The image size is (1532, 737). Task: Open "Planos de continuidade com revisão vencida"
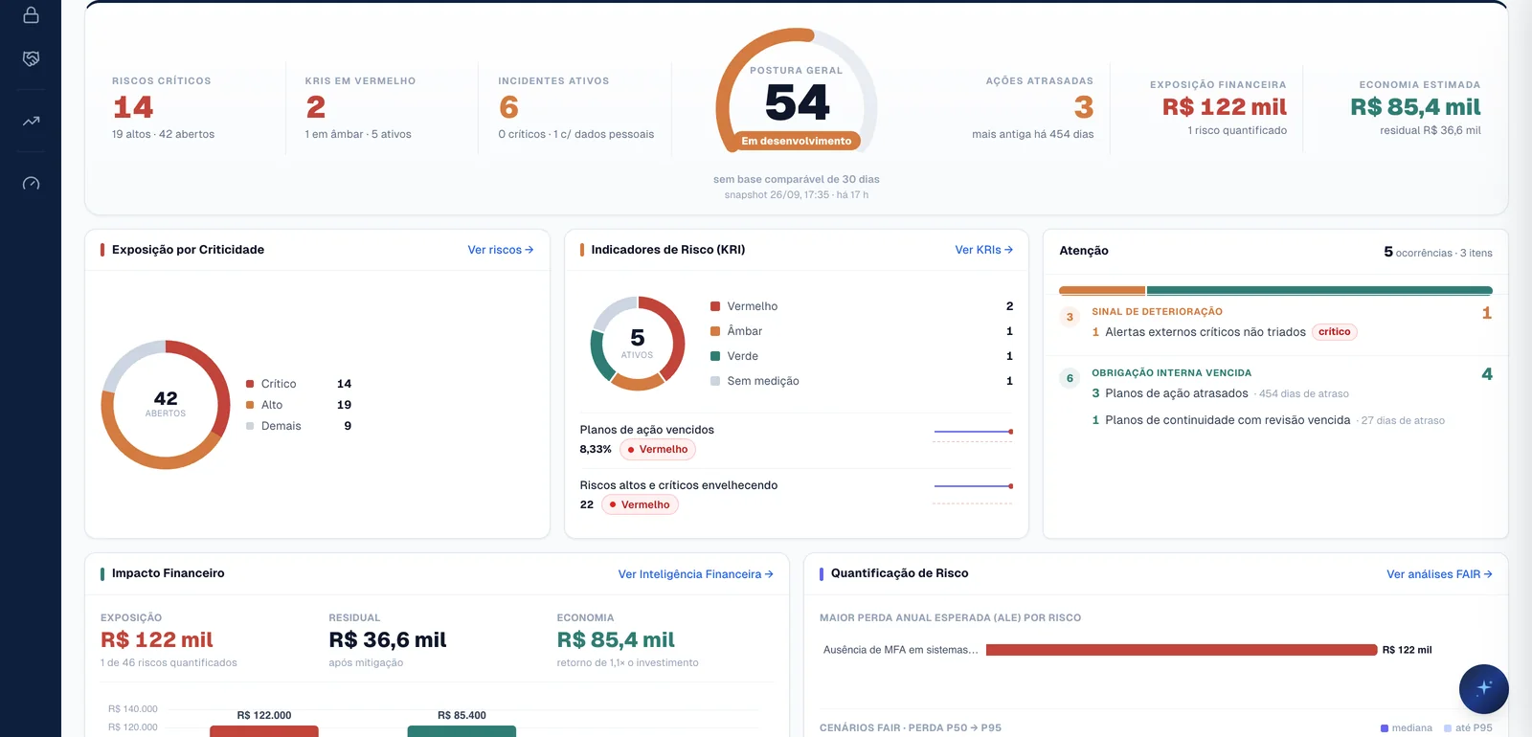(1228, 420)
